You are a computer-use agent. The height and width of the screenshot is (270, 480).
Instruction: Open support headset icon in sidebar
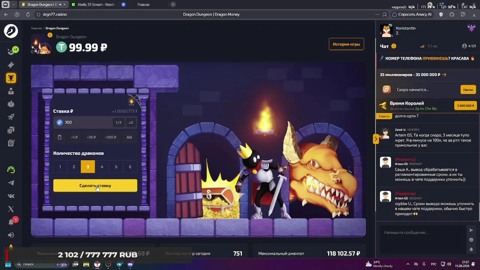click(x=11, y=170)
